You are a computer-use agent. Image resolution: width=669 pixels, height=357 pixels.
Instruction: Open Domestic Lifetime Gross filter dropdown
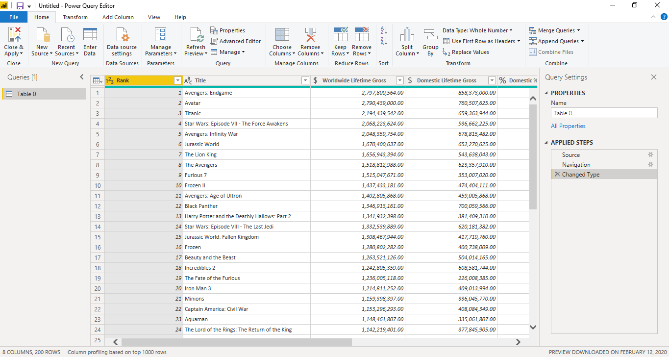(x=492, y=80)
